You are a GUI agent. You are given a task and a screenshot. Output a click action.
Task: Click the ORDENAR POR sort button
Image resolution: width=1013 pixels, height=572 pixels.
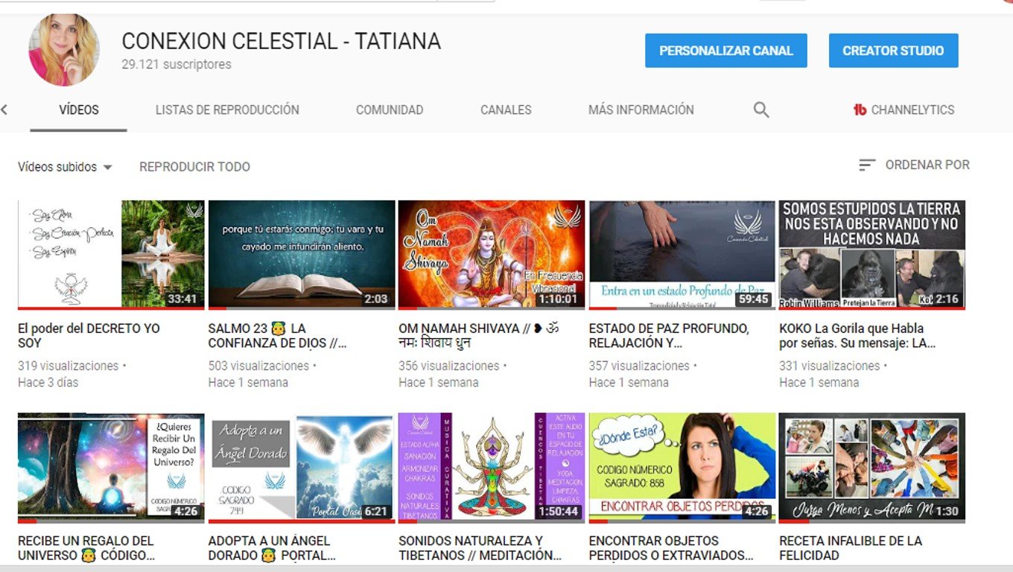(x=914, y=165)
